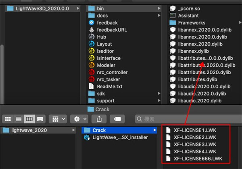This screenshot has height=169, width=242.
Task: Select the LightWave3D_2020.0.0 folder
Action: point(42,8)
